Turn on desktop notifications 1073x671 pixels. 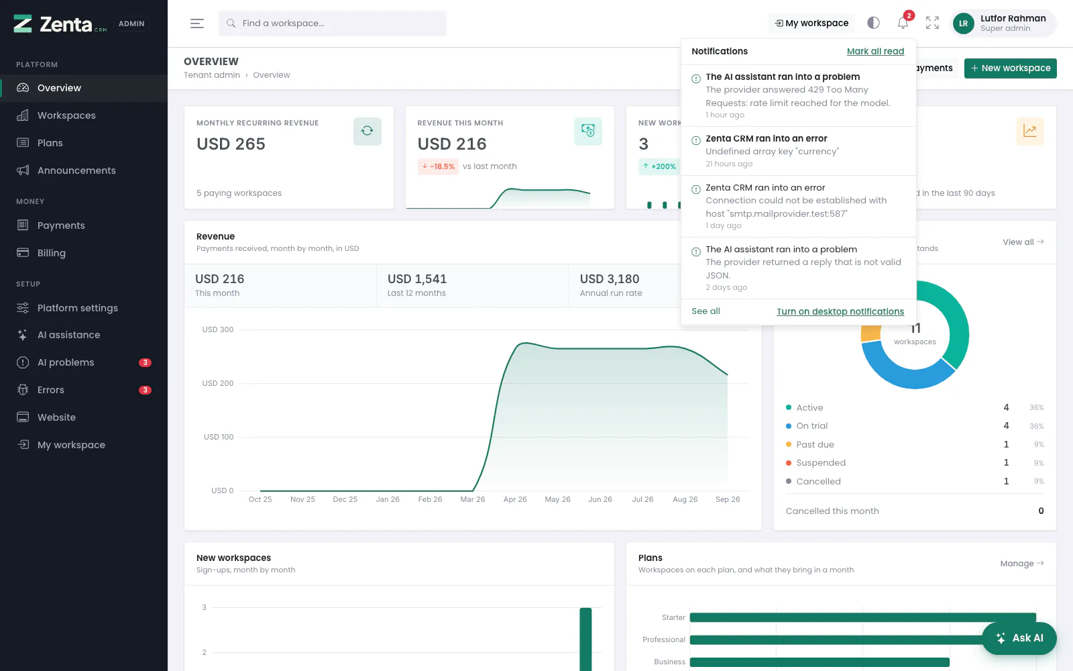(840, 312)
